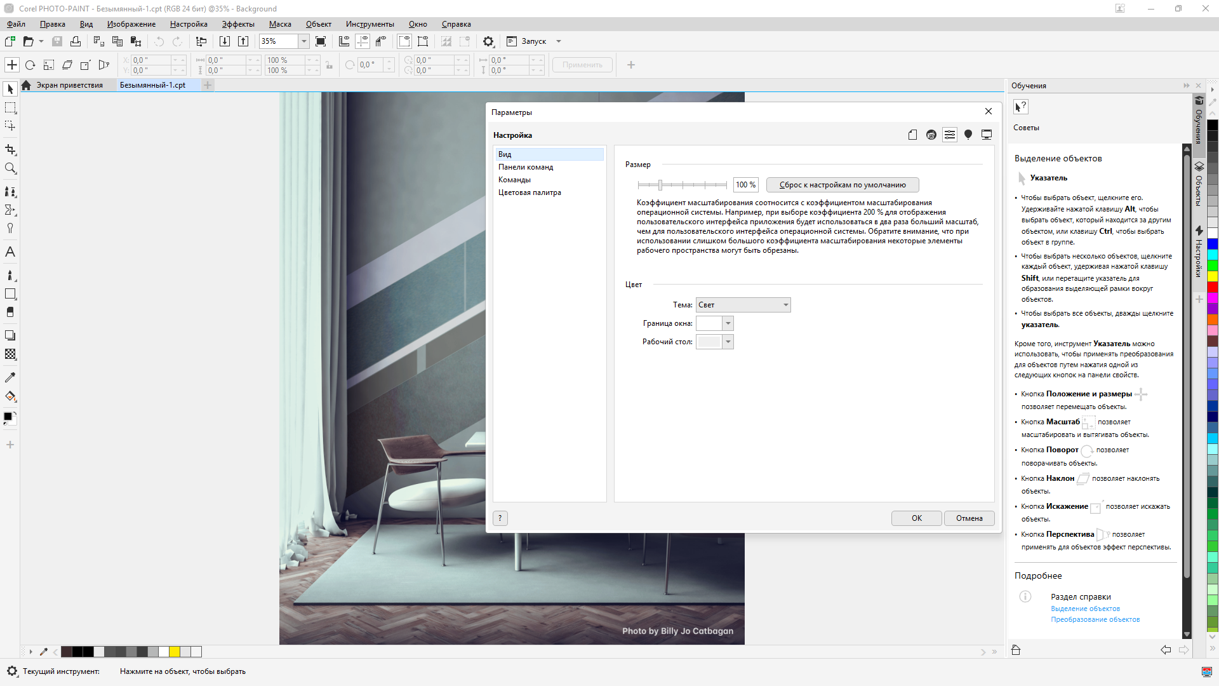Switch to the Document settings page icon
Viewport: 1219px width, 686px height.
[x=912, y=135]
